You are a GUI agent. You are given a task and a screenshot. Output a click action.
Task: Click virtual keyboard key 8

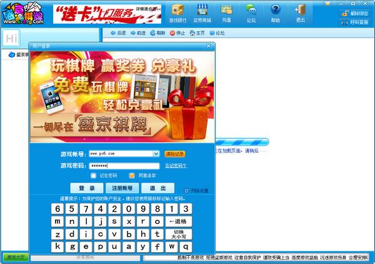click(157, 209)
